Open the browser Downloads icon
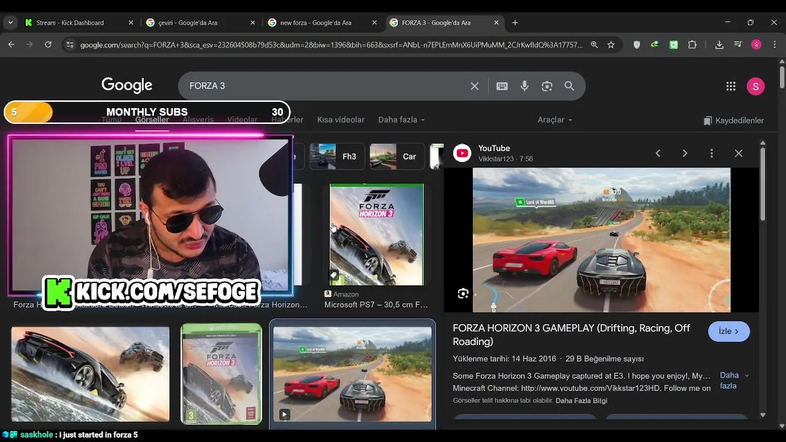786x442 pixels. tap(719, 45)
